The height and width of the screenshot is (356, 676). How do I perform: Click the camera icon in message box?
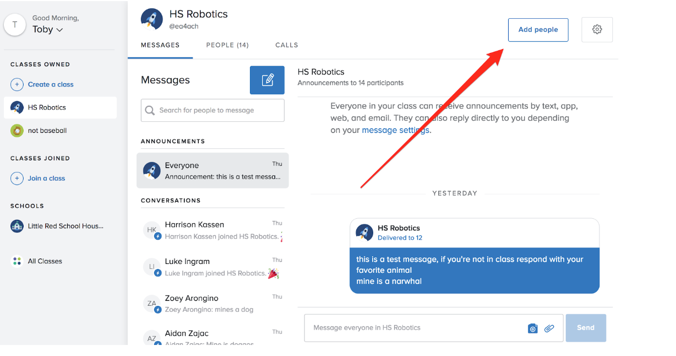tap(532, 328)
